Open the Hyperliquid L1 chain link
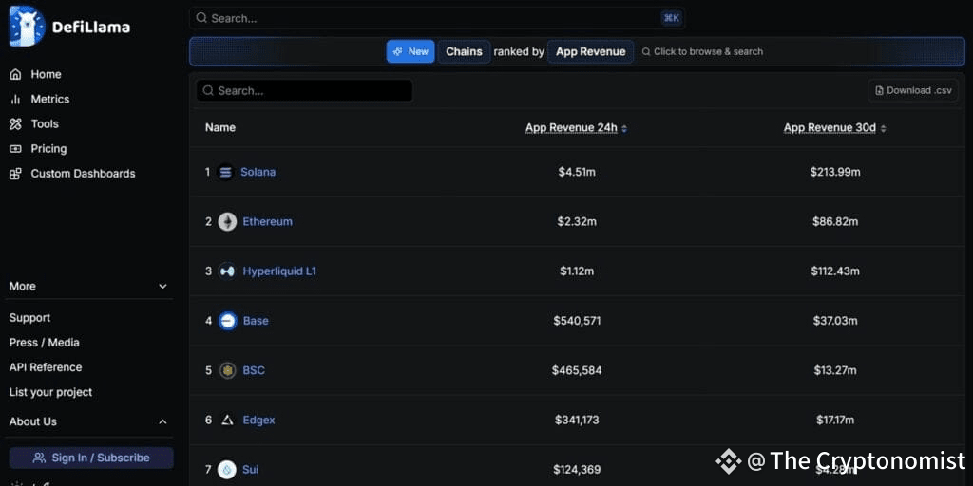973x486 pixels. click(x=279, y=271)
